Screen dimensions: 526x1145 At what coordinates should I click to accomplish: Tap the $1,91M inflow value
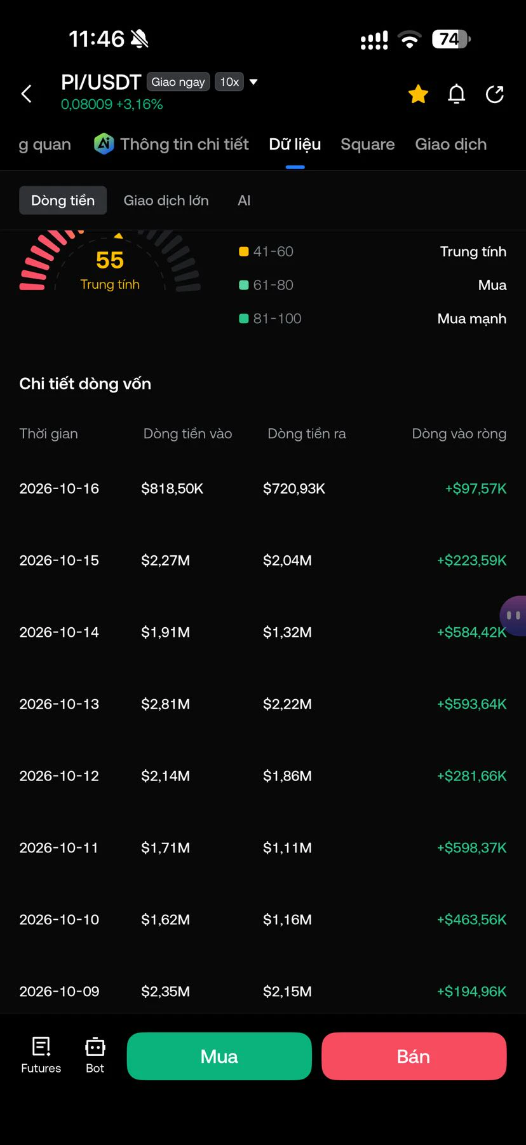pos(166,632)
